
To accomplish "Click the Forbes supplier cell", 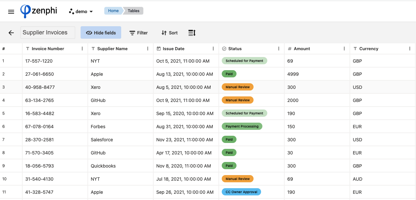I will pyautogui.click(x=121, y=127).
